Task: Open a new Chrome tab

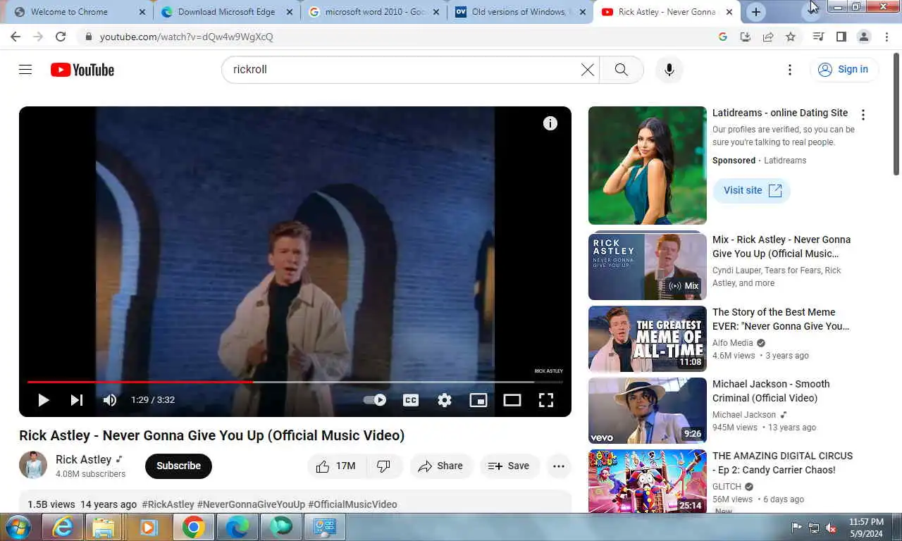Action: click(755, 12)
